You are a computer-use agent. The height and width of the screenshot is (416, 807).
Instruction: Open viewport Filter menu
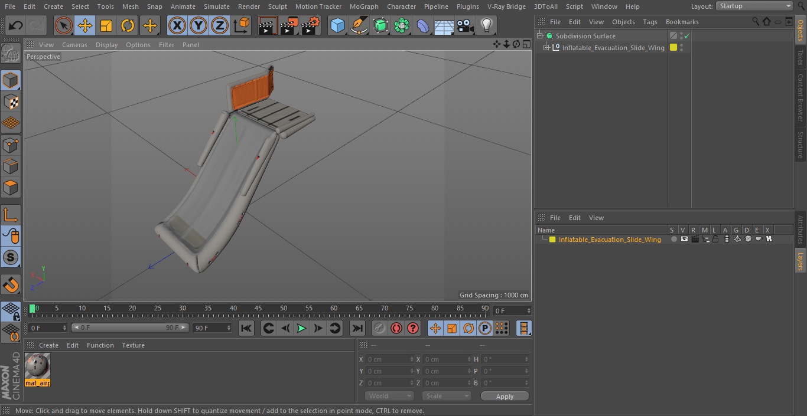pos(167,45)
